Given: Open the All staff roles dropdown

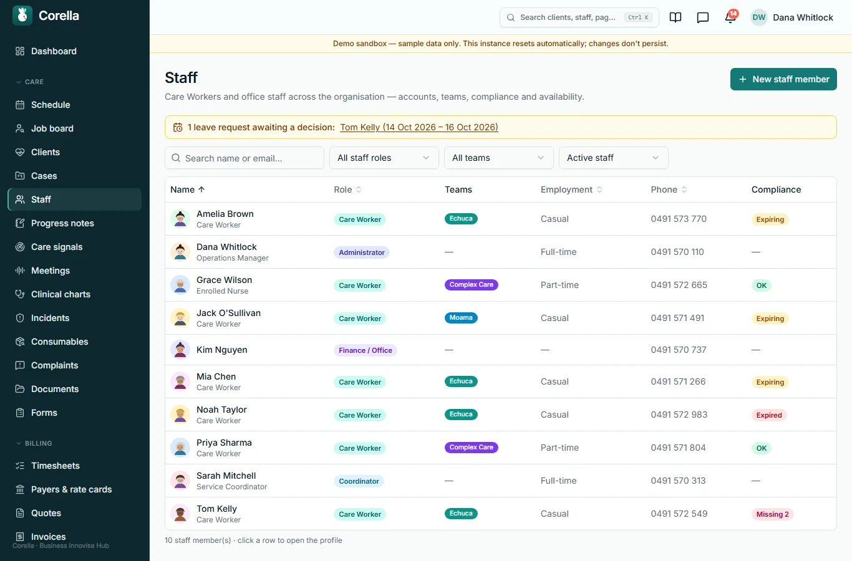Looking at the screenshot, I should click(384, 158).
